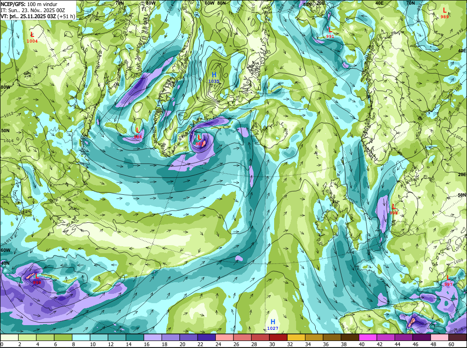This screenshot has width=467, height=348.
Task: Click the H 1035 high over Greenland
Action: 214,77
